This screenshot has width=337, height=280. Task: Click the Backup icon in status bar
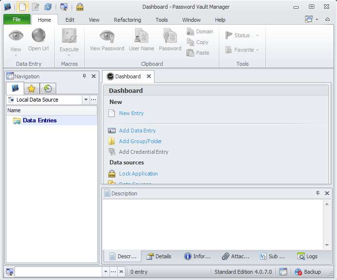pyautogui.click(x=298, y=272)
